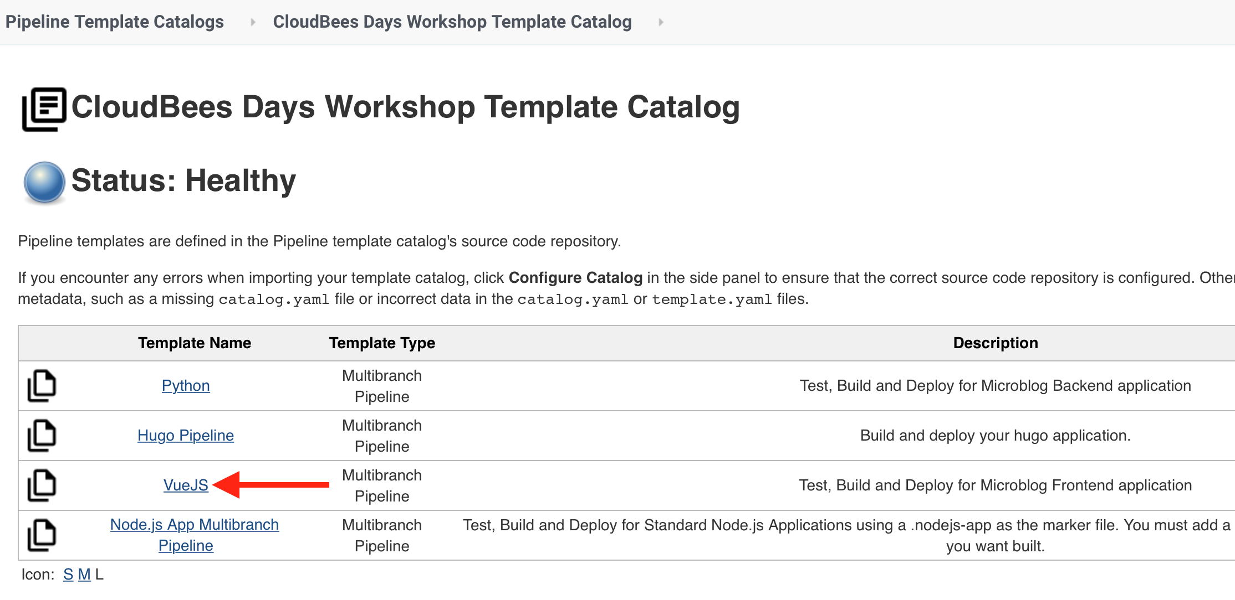Viewport: 1235px width, 600px height.
Task: Open the Hugo Pipeline template link
Action: click(x=186, y=436)
